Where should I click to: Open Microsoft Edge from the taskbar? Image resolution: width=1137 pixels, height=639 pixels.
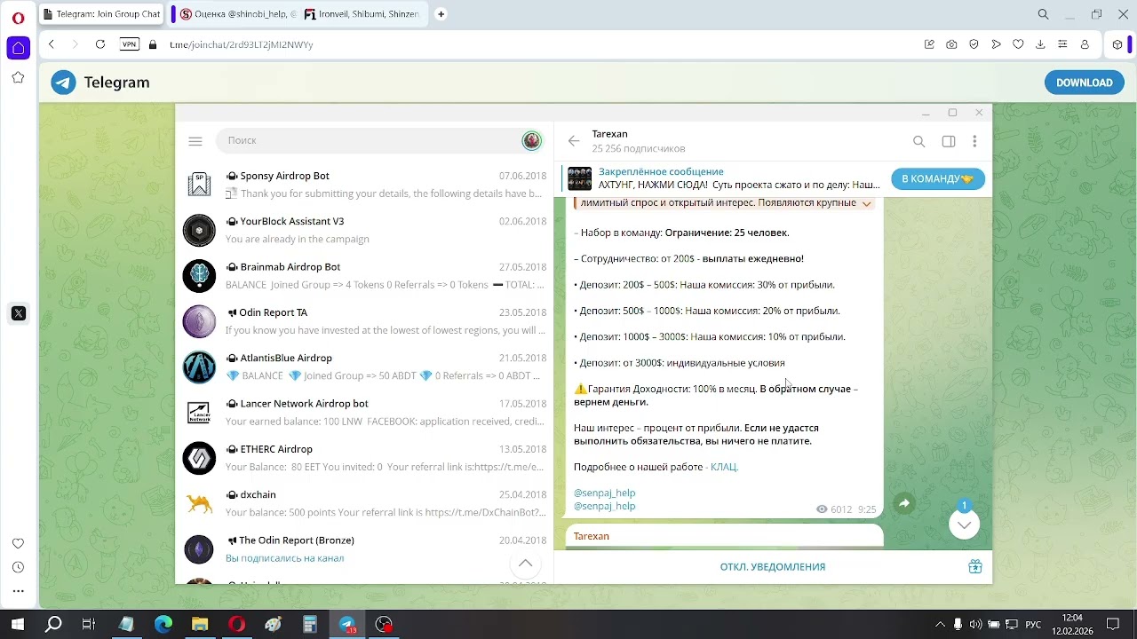coord(163,624)
